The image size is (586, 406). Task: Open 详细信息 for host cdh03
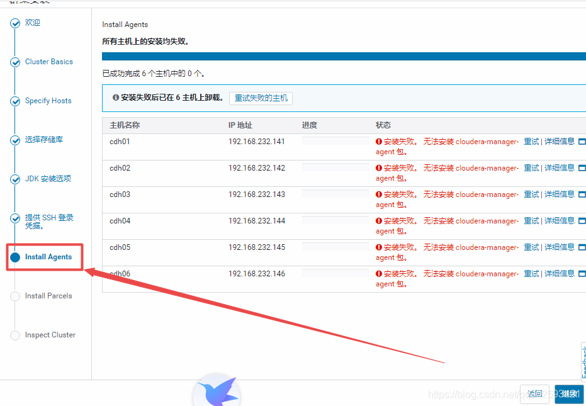pyautogui.click(x=560, y=194)
